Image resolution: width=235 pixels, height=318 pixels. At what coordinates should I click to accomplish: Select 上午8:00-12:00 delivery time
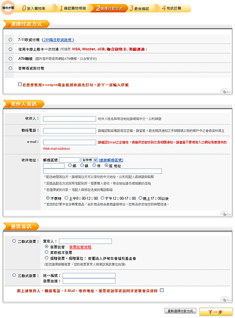[66, 198]
